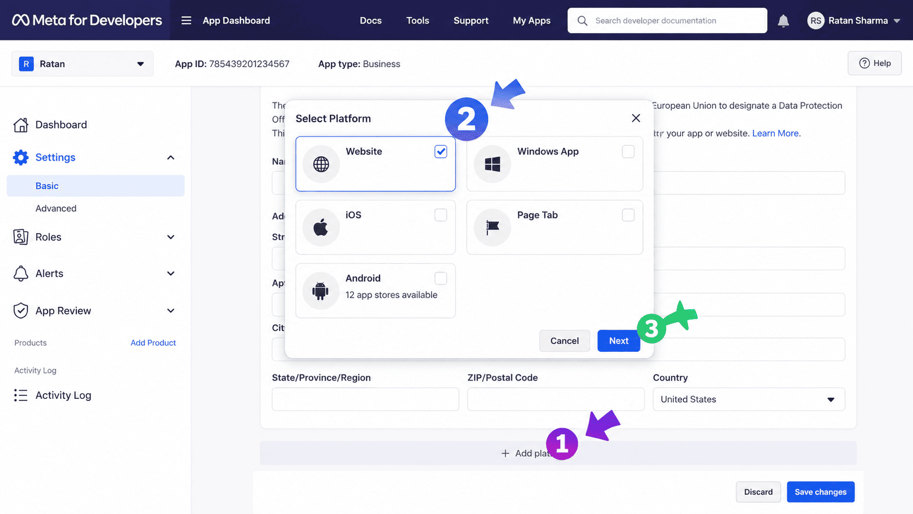
Task: Click the Activity Log sidebar item label
Action: 63,395
